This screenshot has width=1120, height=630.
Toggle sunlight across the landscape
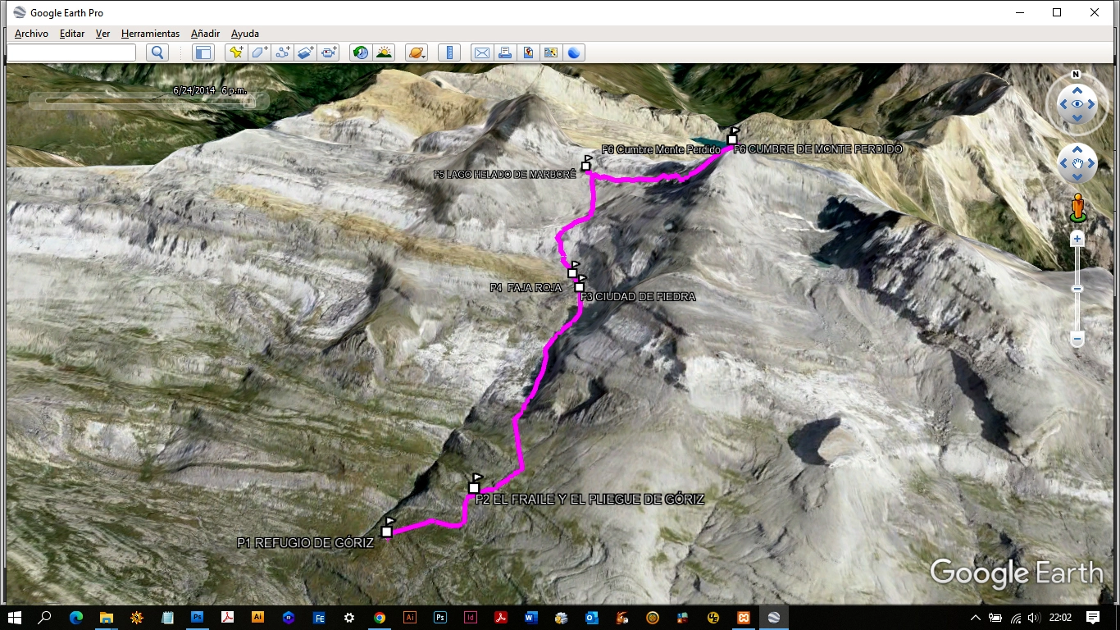pos(382,52)
